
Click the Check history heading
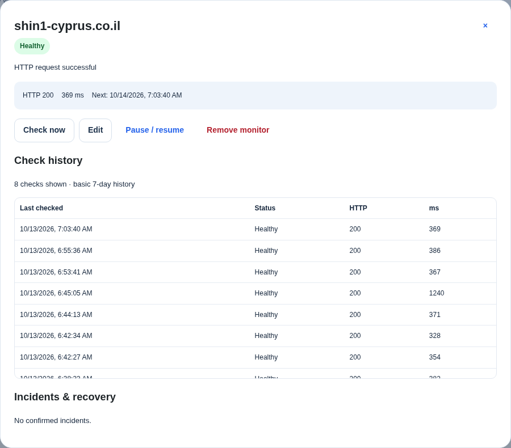(48, 160)
